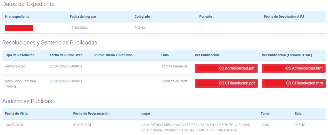
Task: Open the Admisibilidad.htm HTML publication
Action: (x=294, y=68)
